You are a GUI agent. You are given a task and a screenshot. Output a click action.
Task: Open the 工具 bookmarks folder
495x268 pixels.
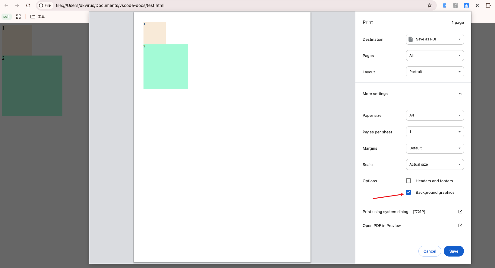[38, 17]
